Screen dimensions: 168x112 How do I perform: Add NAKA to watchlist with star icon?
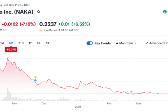tap(39, 12)
